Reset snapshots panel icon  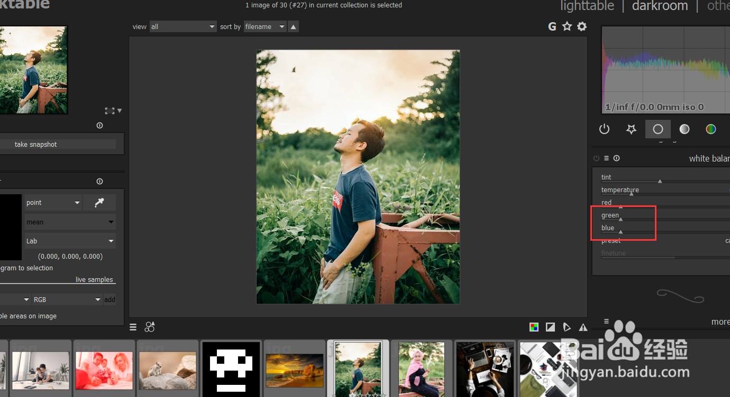99,126
